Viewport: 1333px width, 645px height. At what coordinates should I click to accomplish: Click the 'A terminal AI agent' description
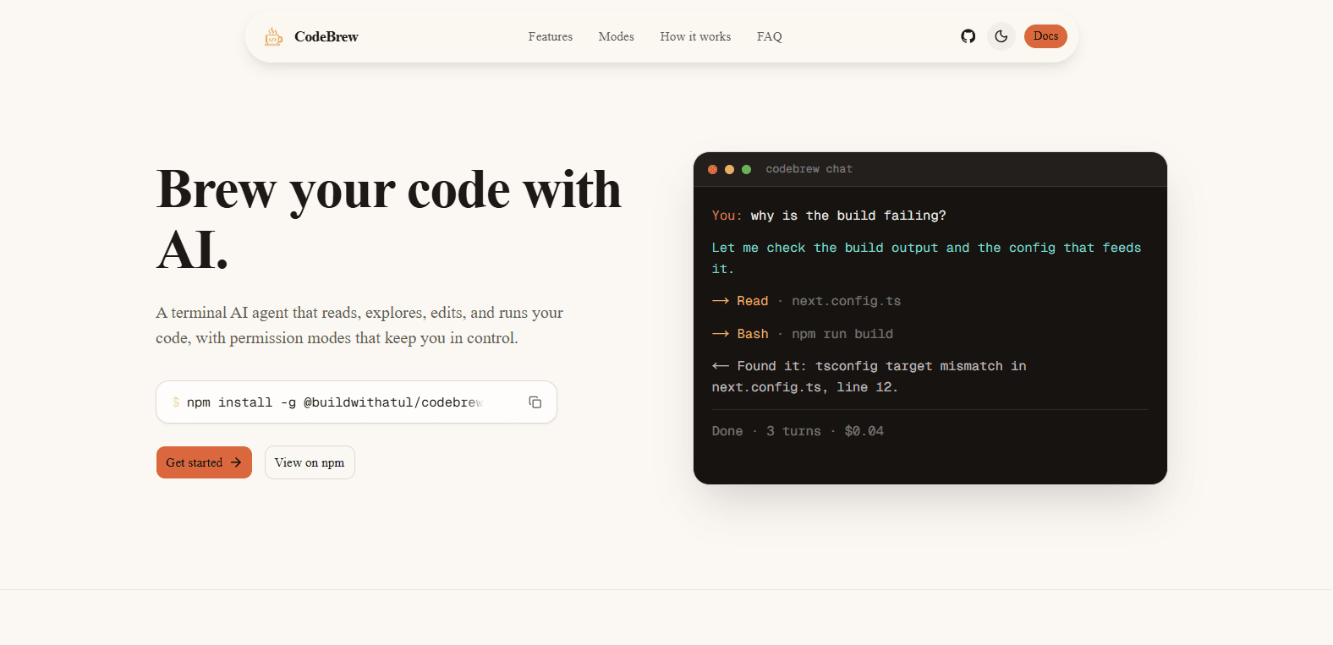359,325
